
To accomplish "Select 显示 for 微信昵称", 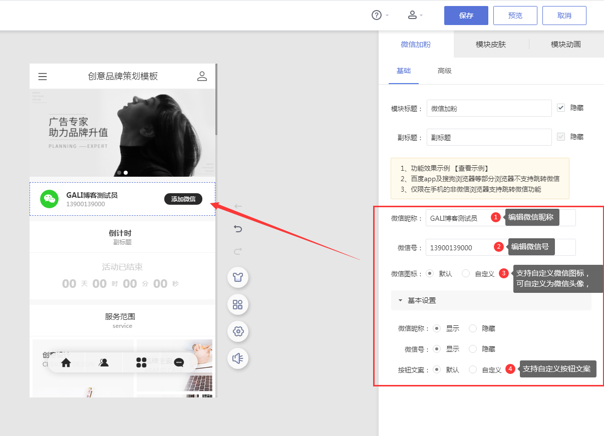I will pyautogui.click(x=437, y=328).
